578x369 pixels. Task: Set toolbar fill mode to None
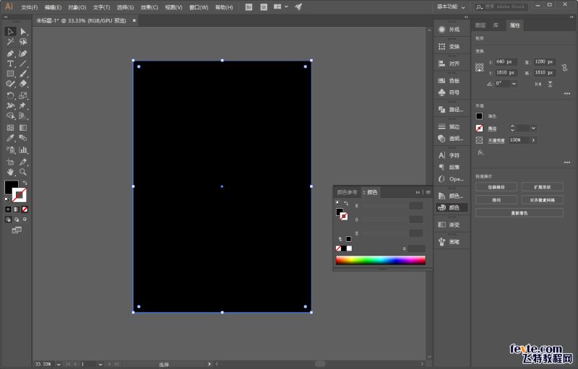click(25, 209)
